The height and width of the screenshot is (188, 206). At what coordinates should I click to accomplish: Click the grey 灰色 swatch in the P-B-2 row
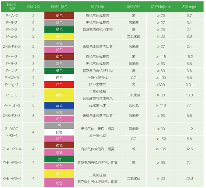pyautogui.click(x=59, y=23)
